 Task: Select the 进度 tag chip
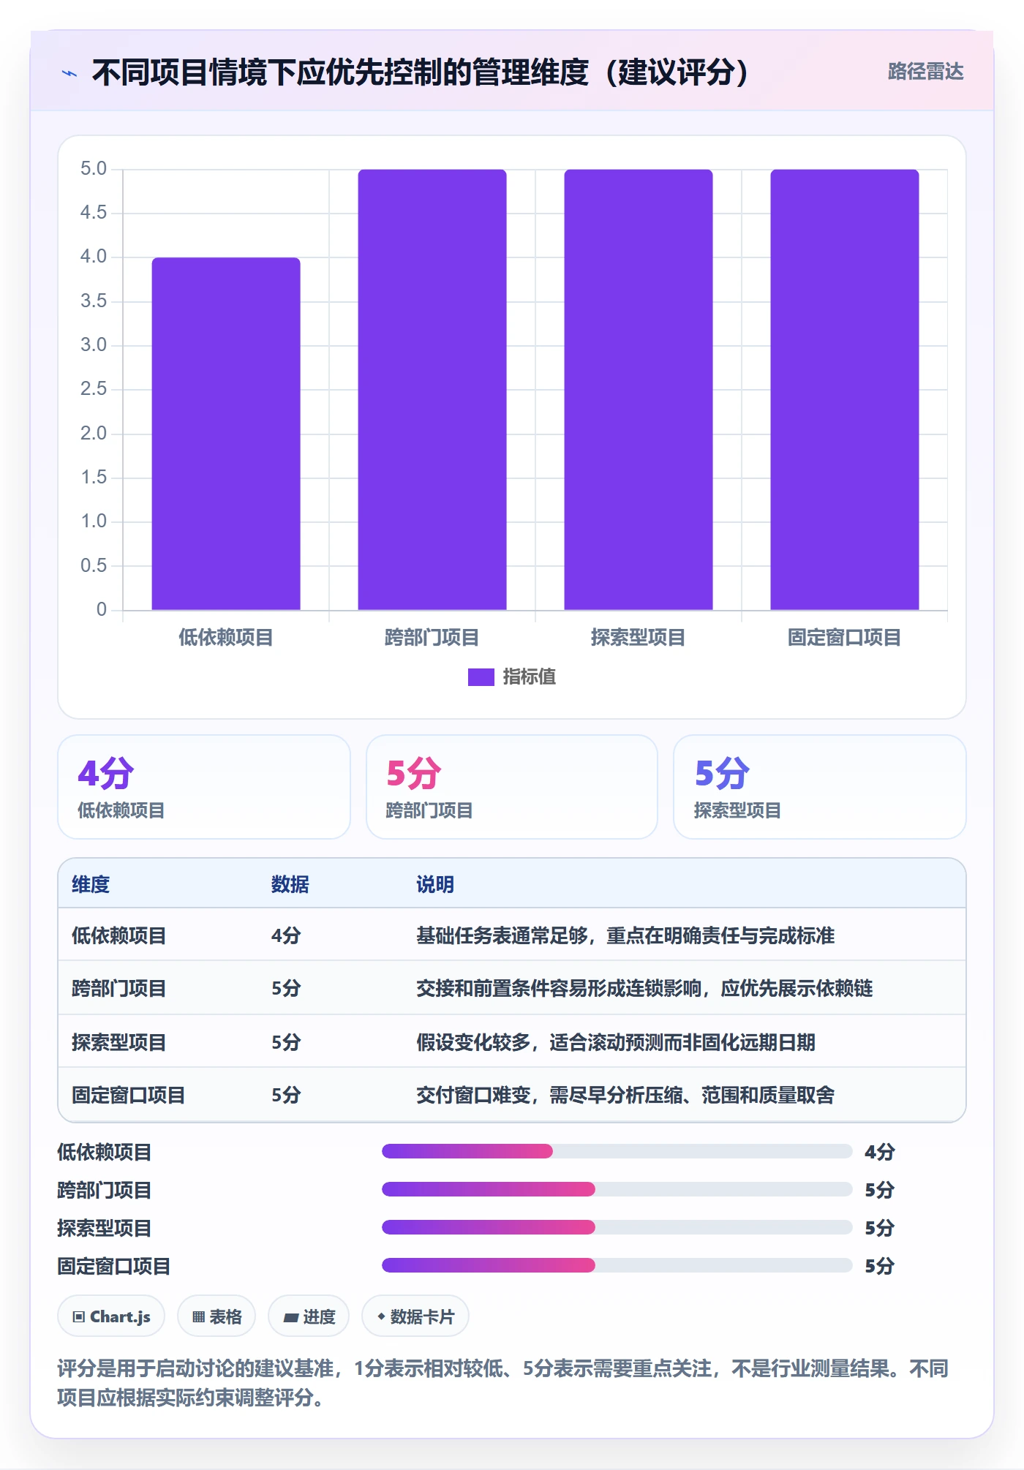(x=309, y=1316)
